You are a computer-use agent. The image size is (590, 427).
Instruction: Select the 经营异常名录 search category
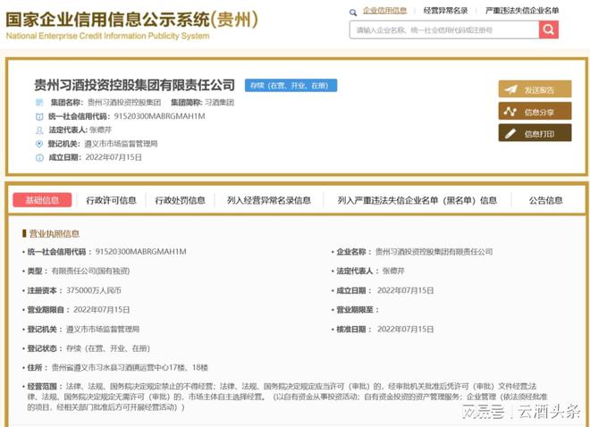pos(445,11)
